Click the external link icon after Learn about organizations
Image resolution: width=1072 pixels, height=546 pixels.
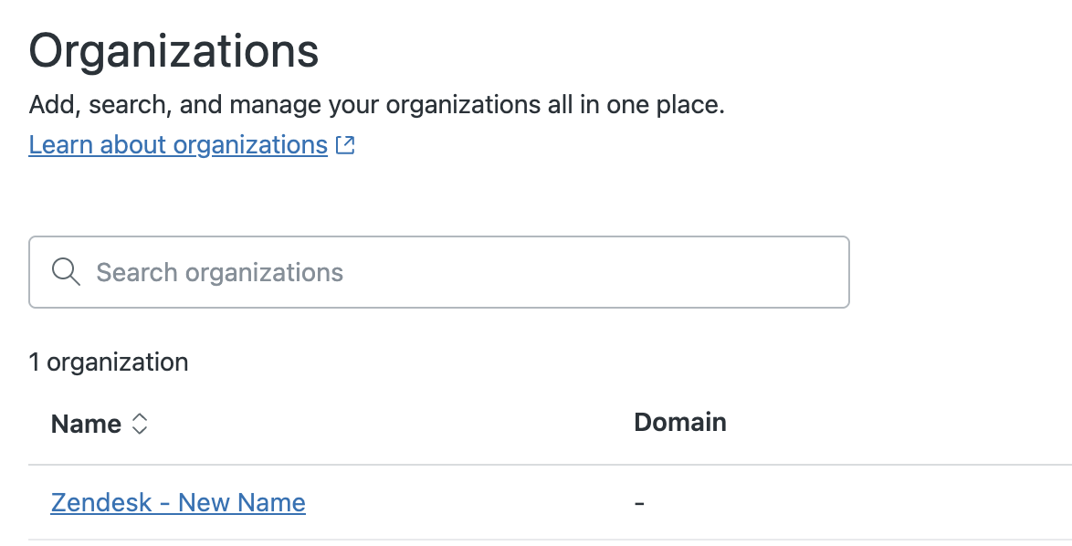coord(345,145)
